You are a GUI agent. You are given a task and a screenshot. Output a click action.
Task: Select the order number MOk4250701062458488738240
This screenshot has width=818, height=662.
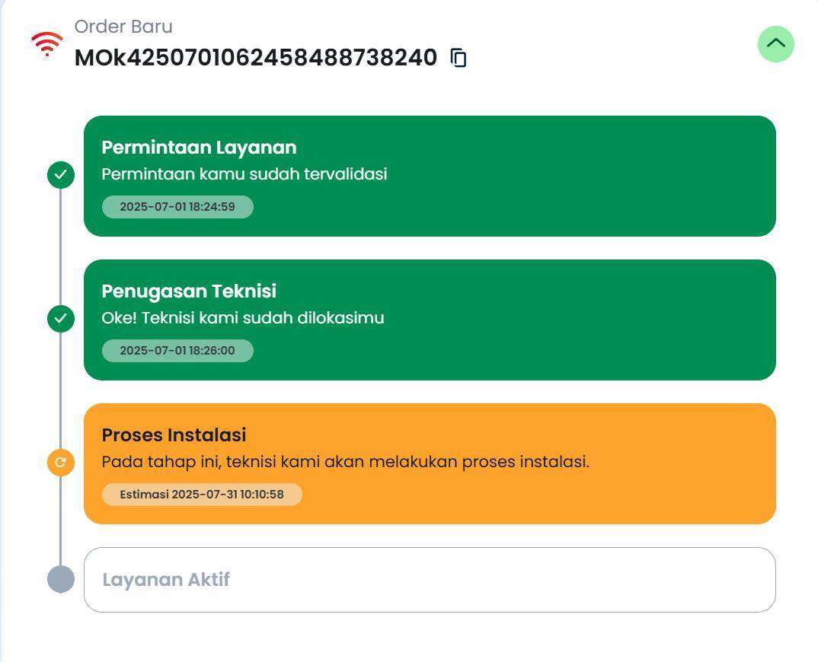coord(256,57)
